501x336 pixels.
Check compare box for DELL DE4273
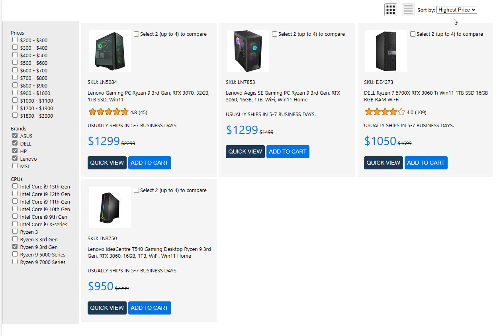[x=413, y=34]
